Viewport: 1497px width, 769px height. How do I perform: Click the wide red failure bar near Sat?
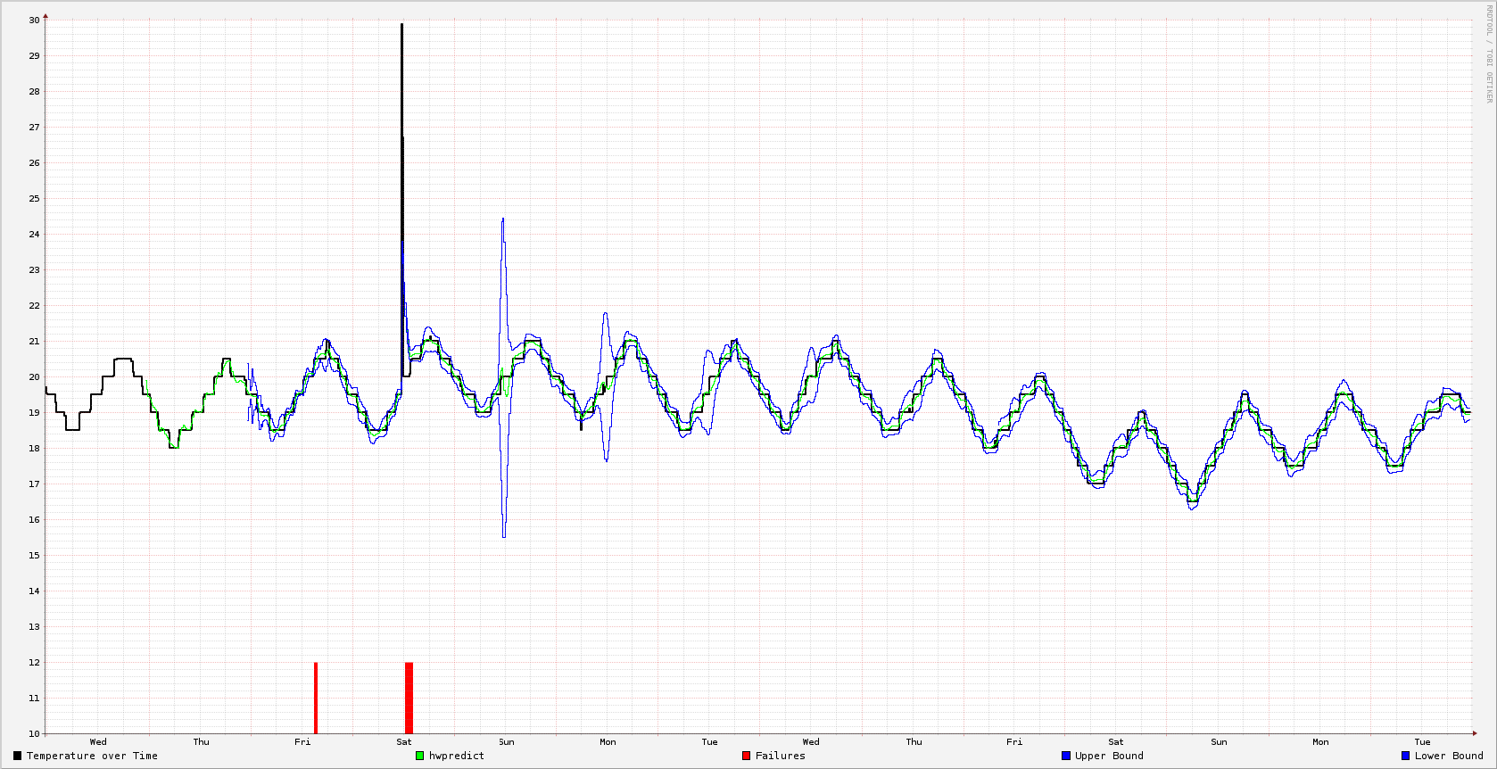coord(409,698)
